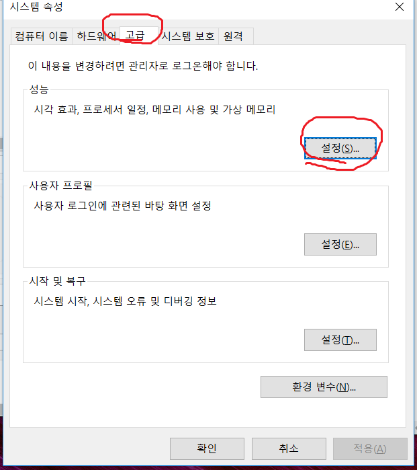Image resolution: width=417 pixels, height=470 pixels.
Task: Click the 시스템 속성 title bar text
Action: coord(36,7)
